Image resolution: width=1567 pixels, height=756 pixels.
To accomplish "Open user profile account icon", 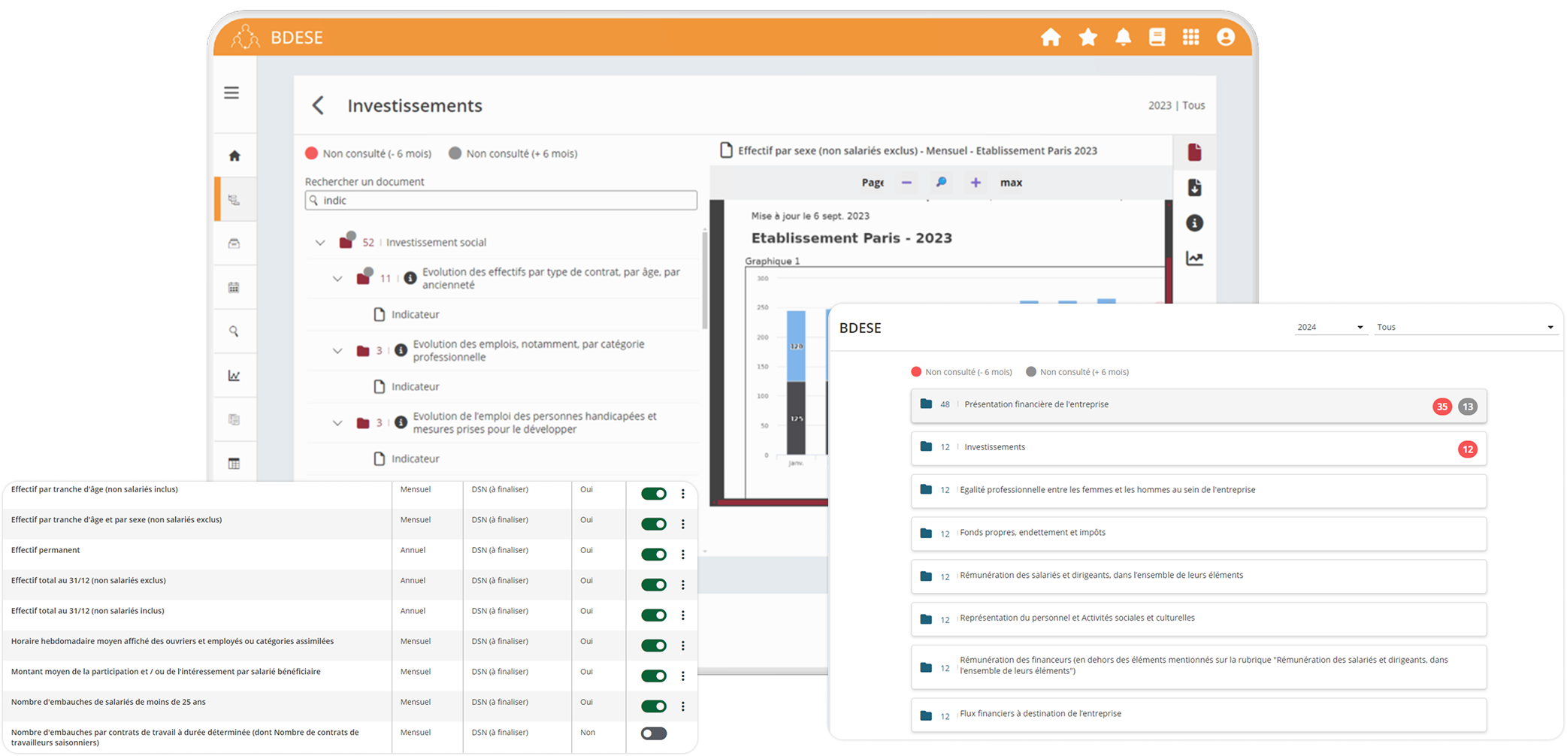I will click(x=1226, y=38).
